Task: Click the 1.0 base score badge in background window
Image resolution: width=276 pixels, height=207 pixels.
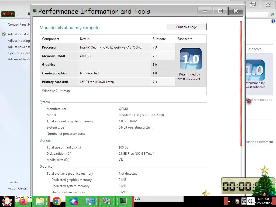Action: 255,70
